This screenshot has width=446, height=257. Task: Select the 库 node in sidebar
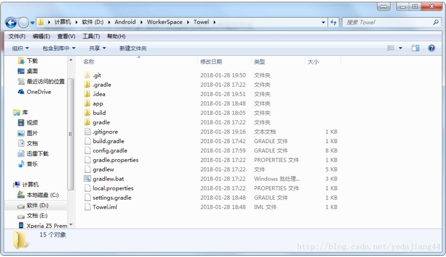[20, 113]
